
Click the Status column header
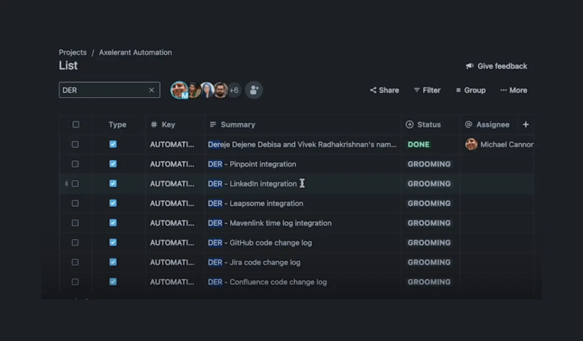429,125
